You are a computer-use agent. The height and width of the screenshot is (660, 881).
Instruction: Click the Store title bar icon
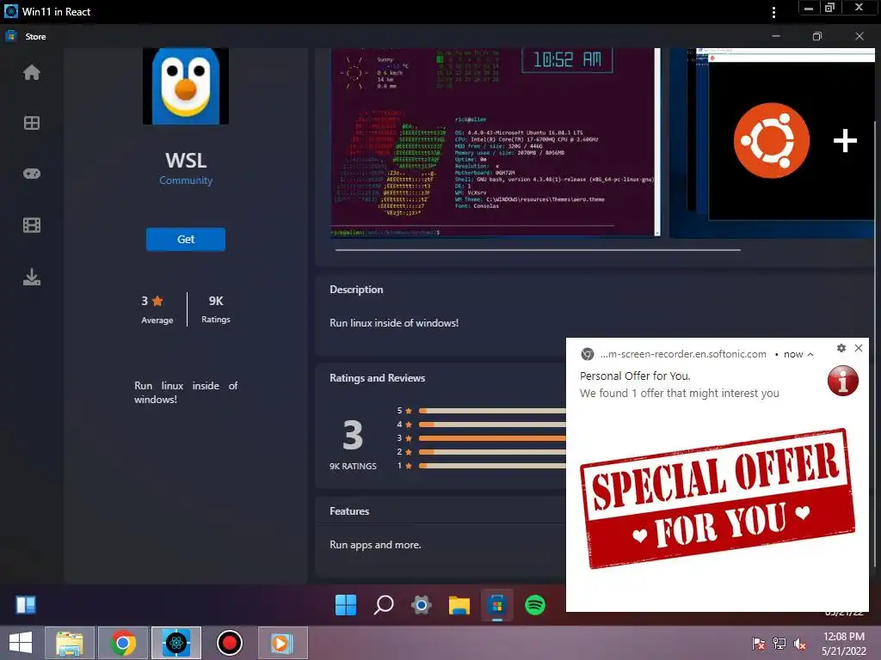(x=10, y=36)
